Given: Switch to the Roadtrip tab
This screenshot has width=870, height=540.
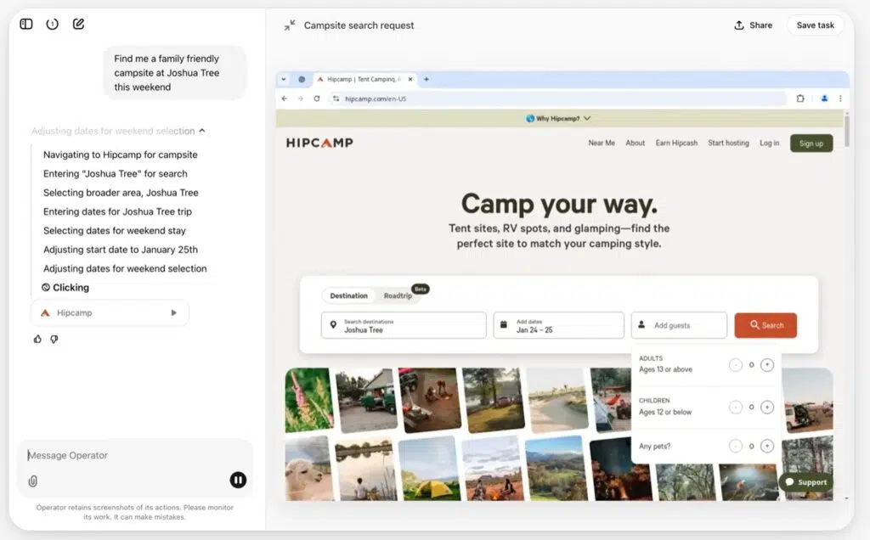Looking at the screenshot, I should point(398,295).
